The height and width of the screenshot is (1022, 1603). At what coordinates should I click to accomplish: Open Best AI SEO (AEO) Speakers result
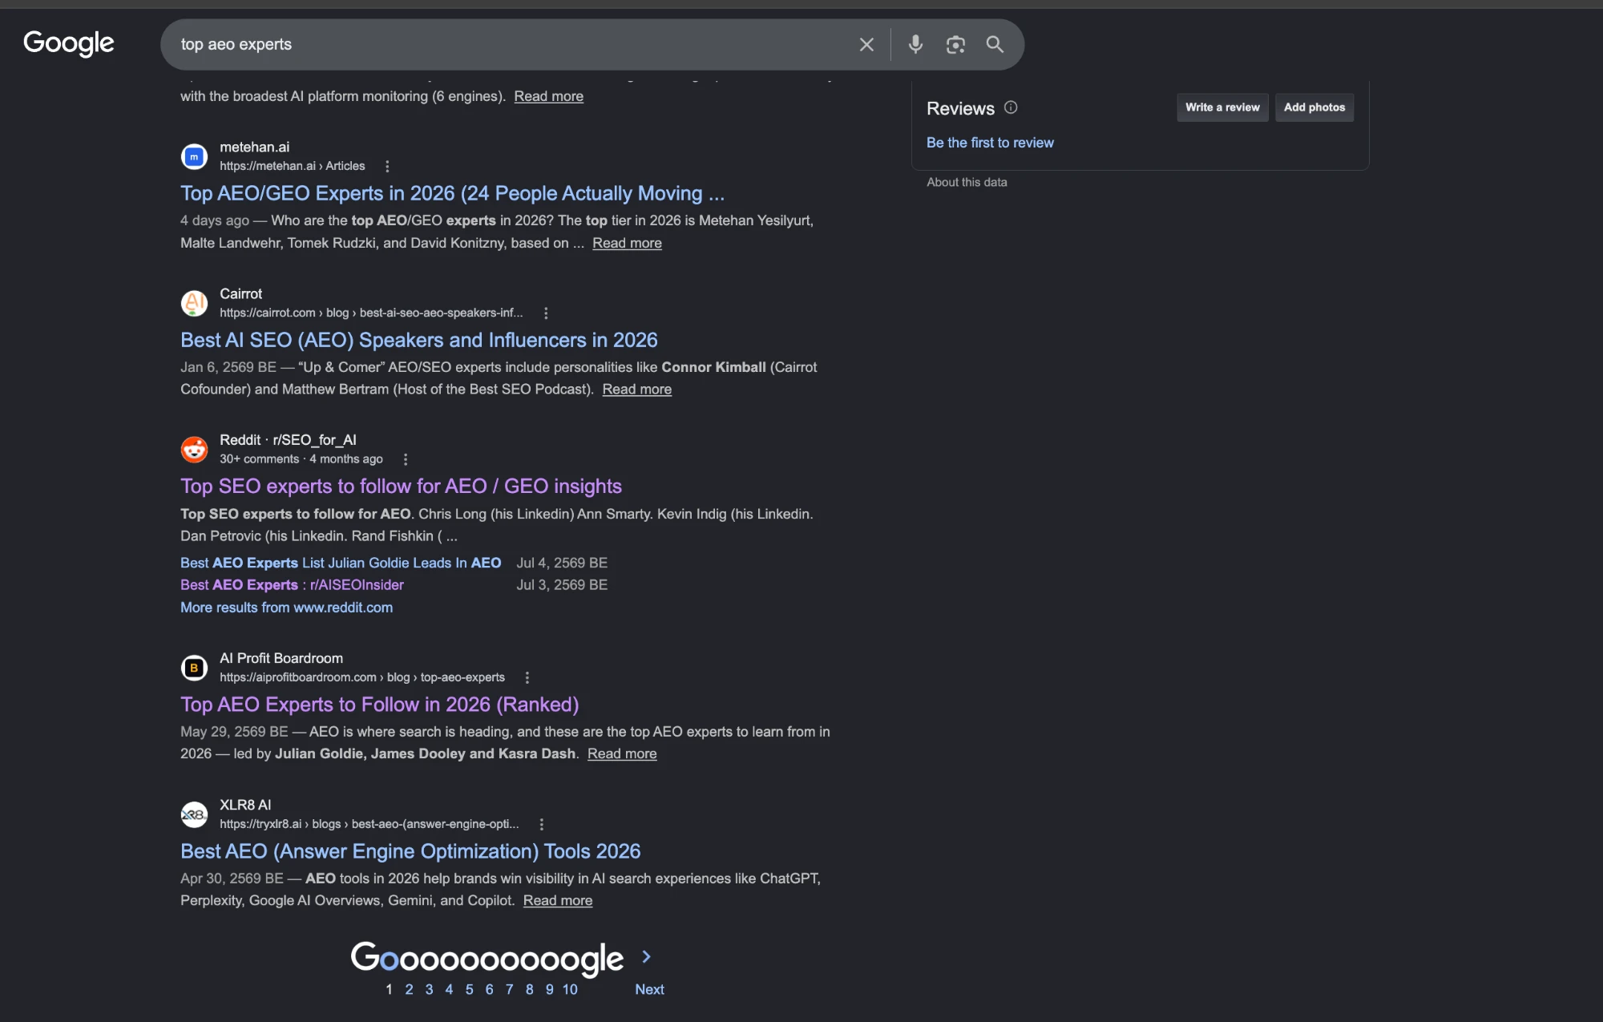click(x=418, y=340)
